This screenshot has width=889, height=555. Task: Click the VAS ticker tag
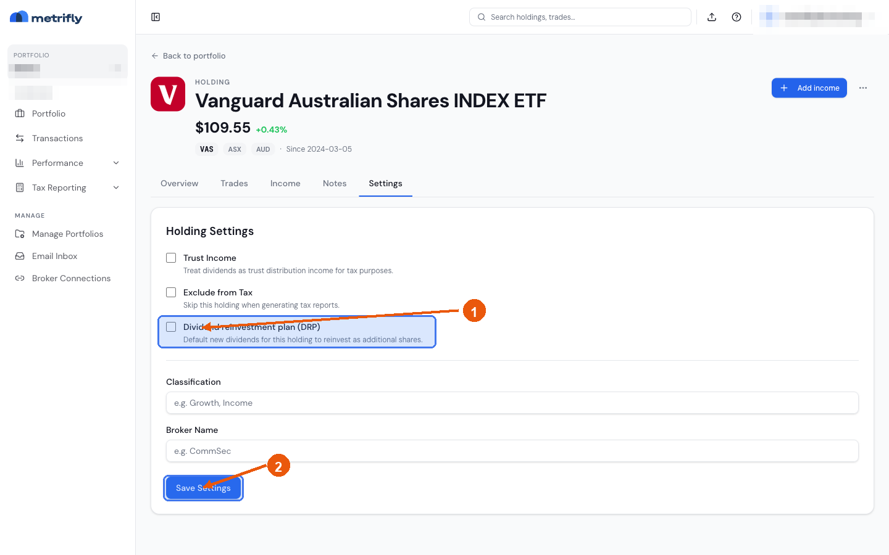pos(207,149)
